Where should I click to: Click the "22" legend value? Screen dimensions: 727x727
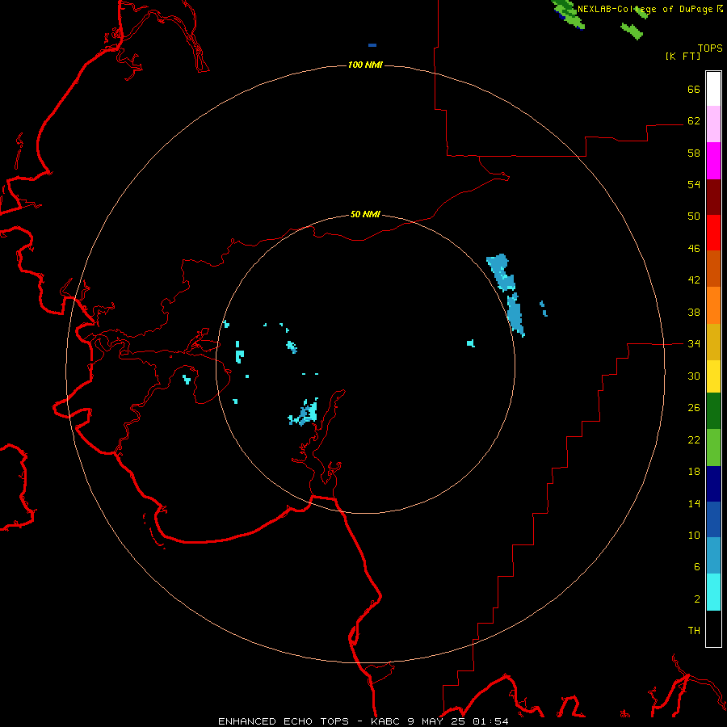pyautogui.click(x=694, y=440)
